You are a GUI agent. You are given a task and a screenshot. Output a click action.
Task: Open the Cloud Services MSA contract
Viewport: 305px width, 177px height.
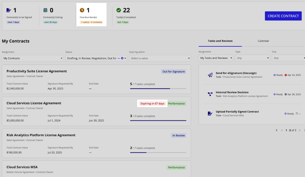click(x=22, y=167)
